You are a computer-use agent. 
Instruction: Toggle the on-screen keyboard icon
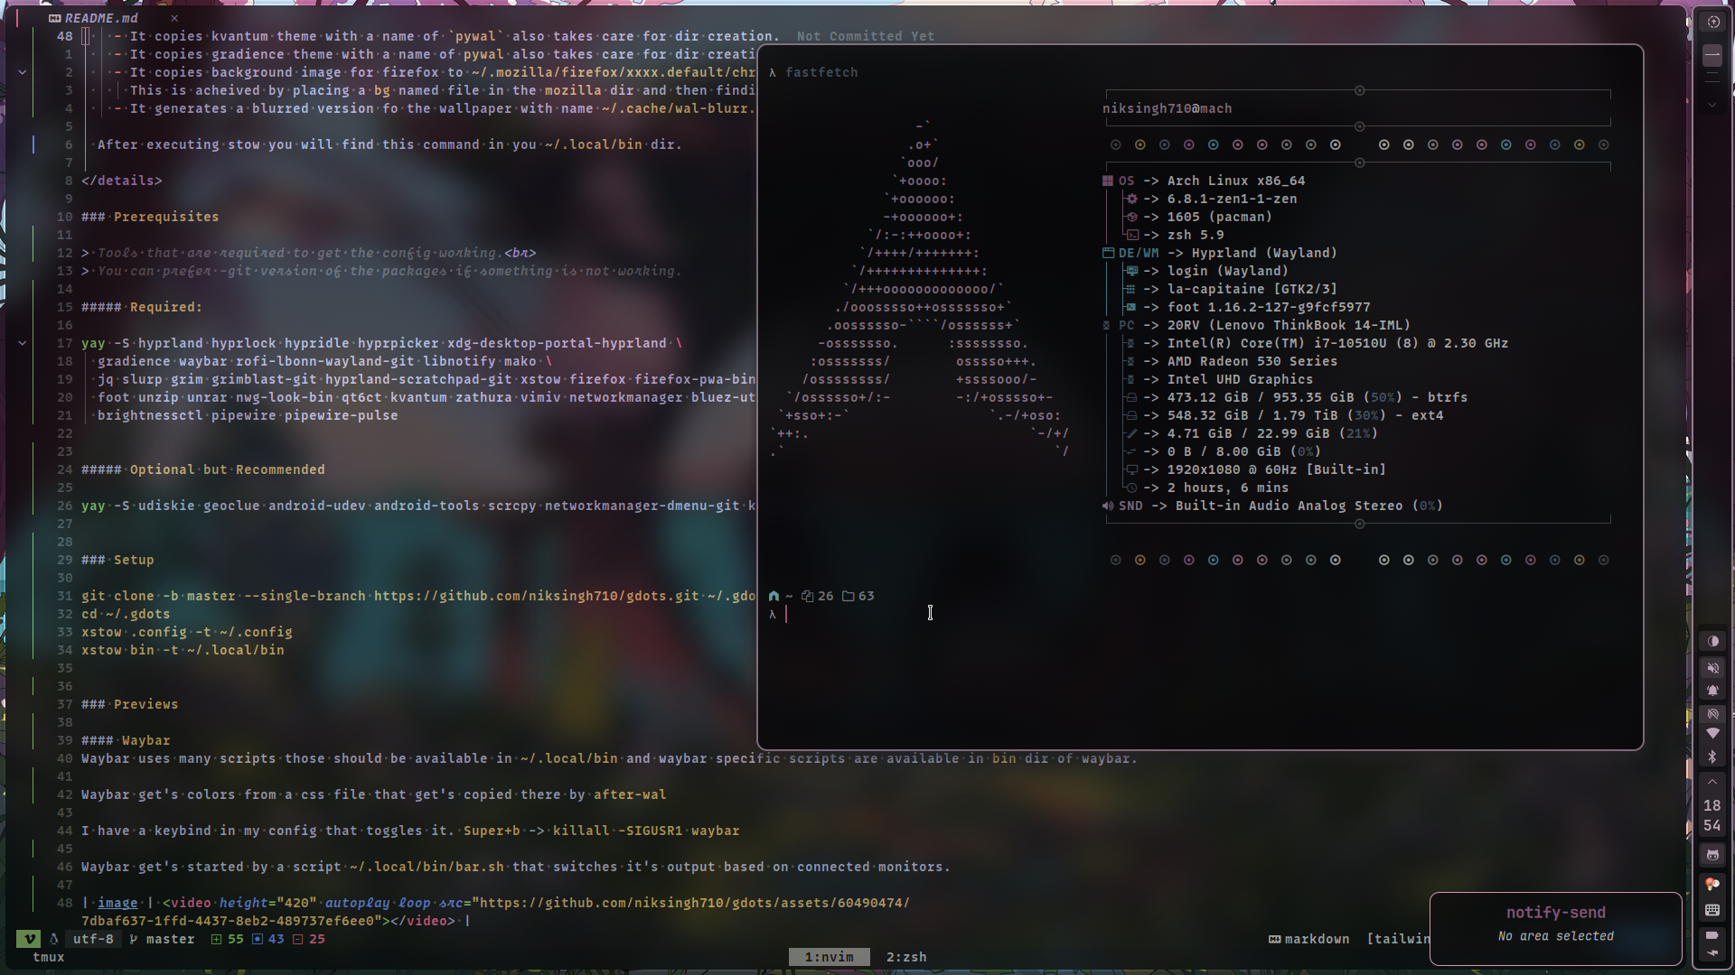tap(1712, 910)
